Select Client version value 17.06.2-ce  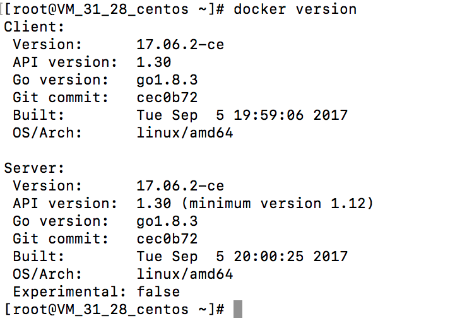pos(180,45)
